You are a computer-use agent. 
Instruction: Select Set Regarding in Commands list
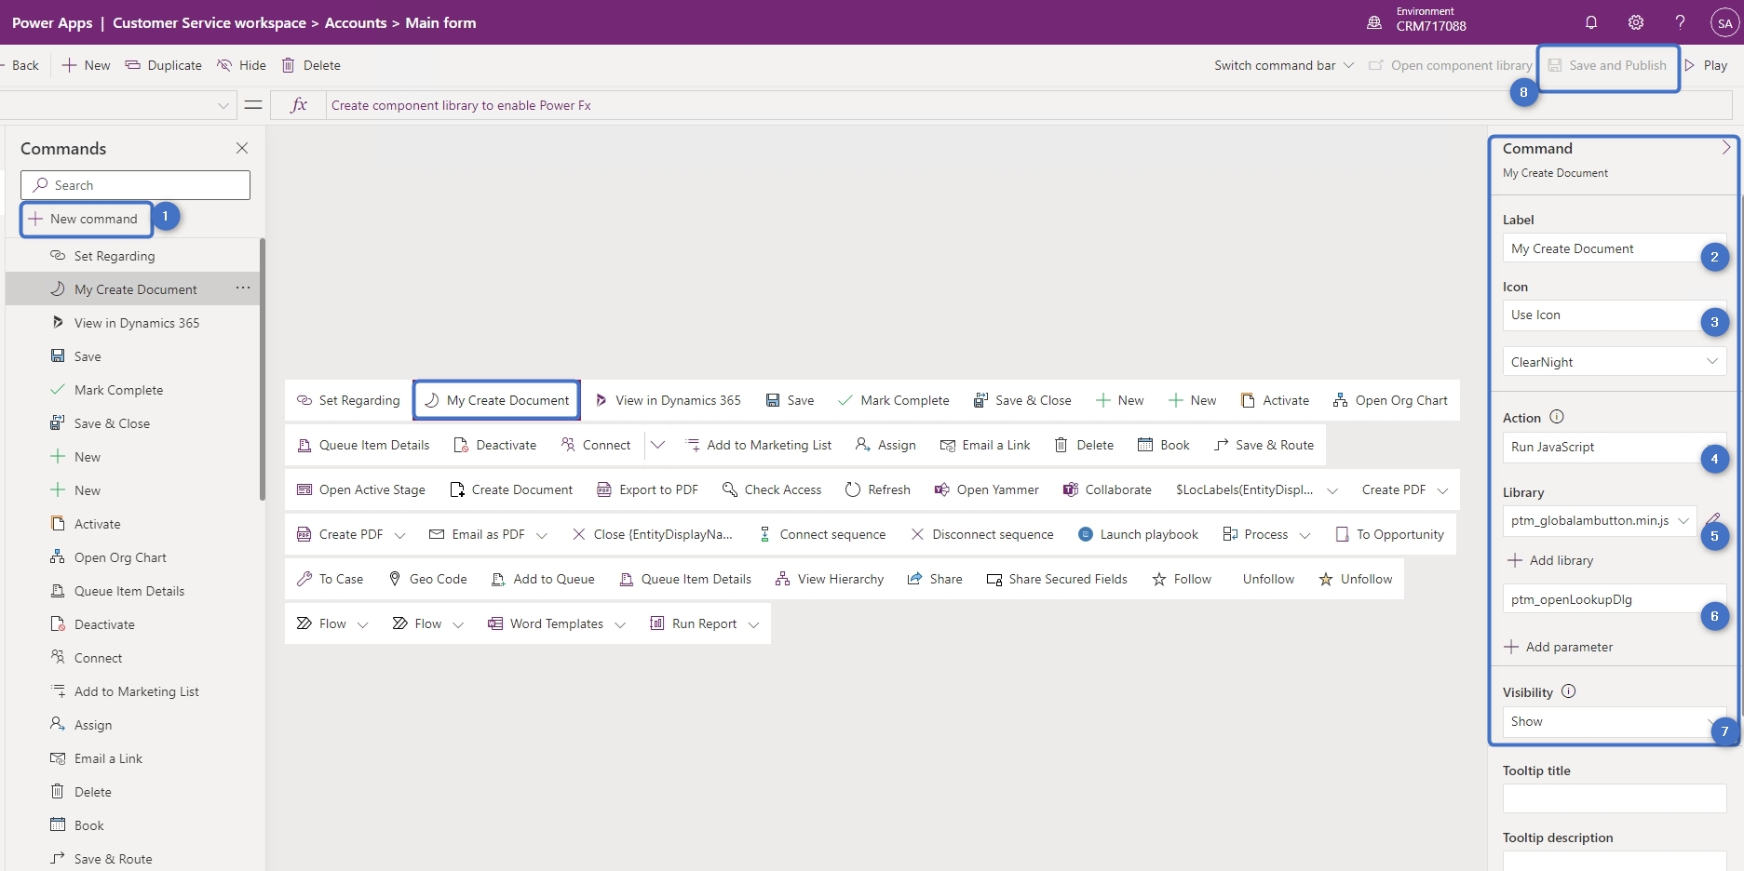click(x=133, y=256)
